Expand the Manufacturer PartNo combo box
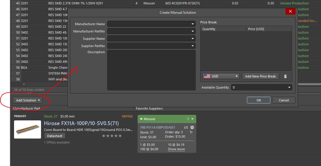 point(193,31)
